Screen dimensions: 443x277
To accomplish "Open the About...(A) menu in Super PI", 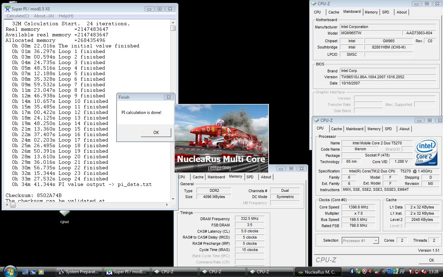I will [x=44, y=16].
